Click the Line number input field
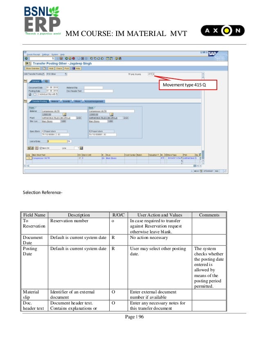 click(77, 148)
